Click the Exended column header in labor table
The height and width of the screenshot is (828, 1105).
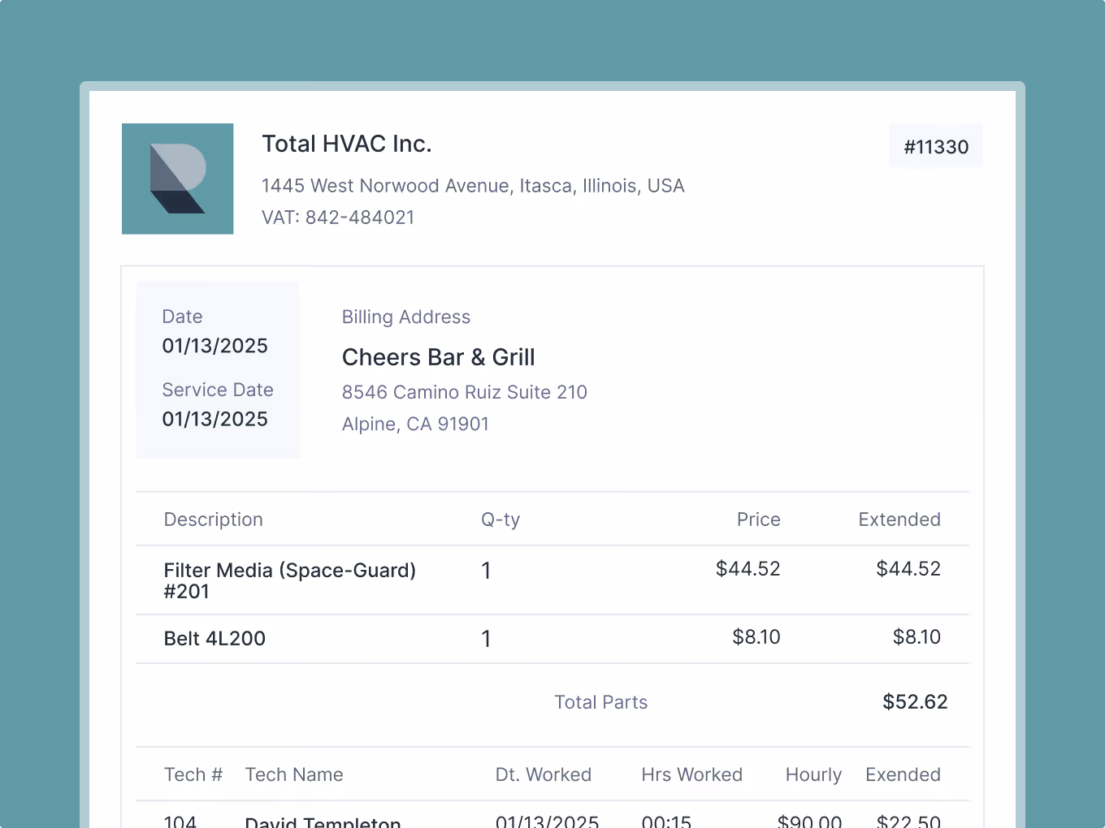click(x=903, y=774)
